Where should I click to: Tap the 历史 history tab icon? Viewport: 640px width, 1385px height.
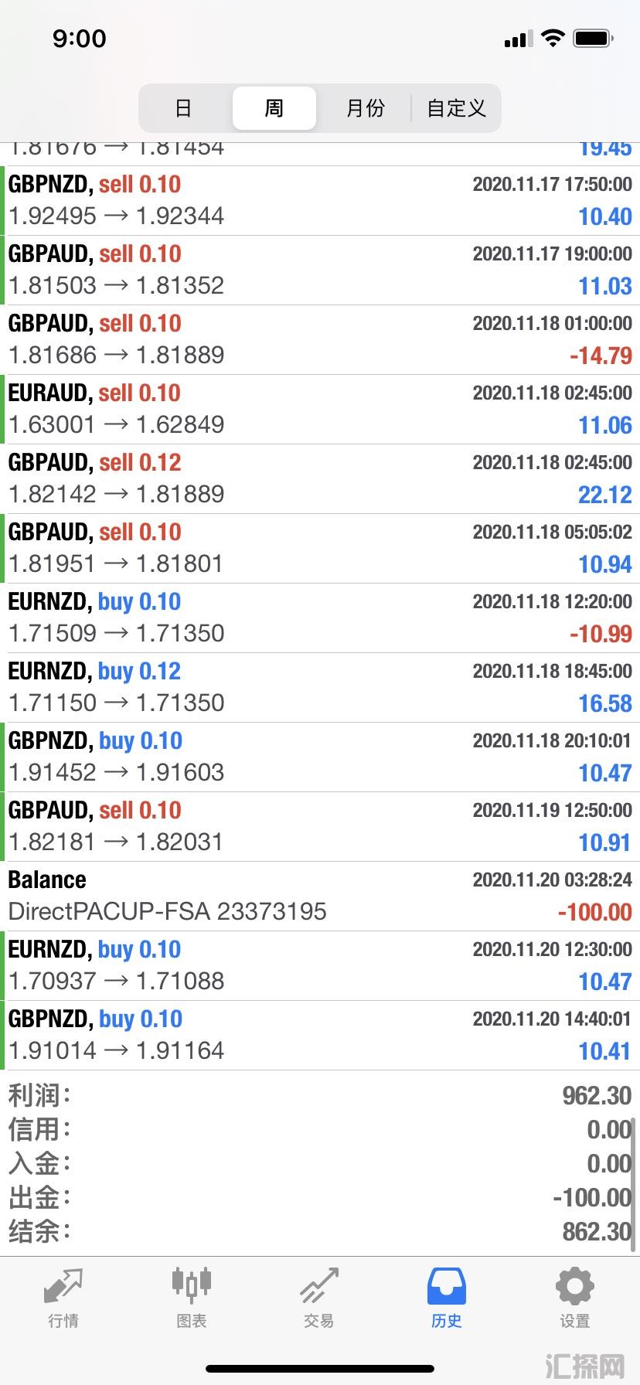point(447,1286)
